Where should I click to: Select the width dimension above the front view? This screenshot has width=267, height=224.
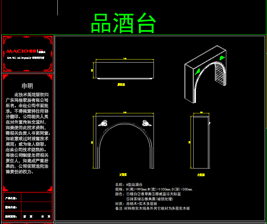(x=125, y=113)
